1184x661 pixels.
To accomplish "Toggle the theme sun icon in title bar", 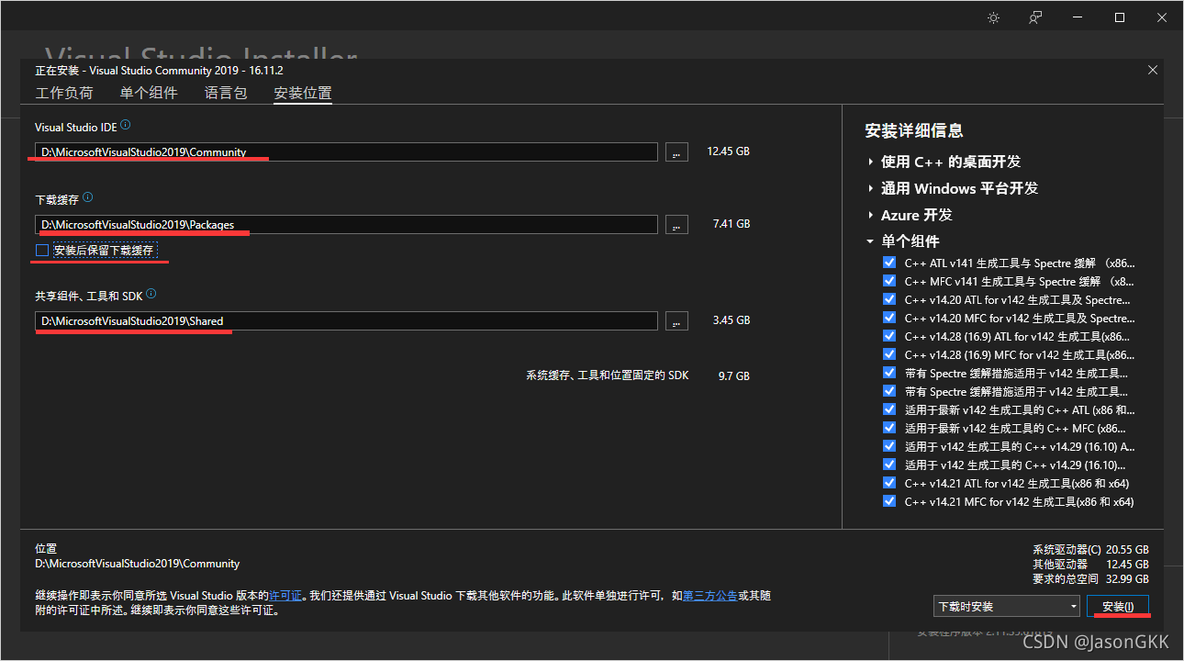I will click(993, 17).
